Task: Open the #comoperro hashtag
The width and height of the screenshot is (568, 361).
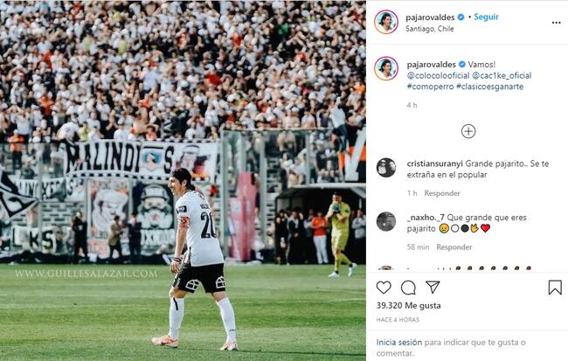Action: pyautogui.click(x=430, y=87)
